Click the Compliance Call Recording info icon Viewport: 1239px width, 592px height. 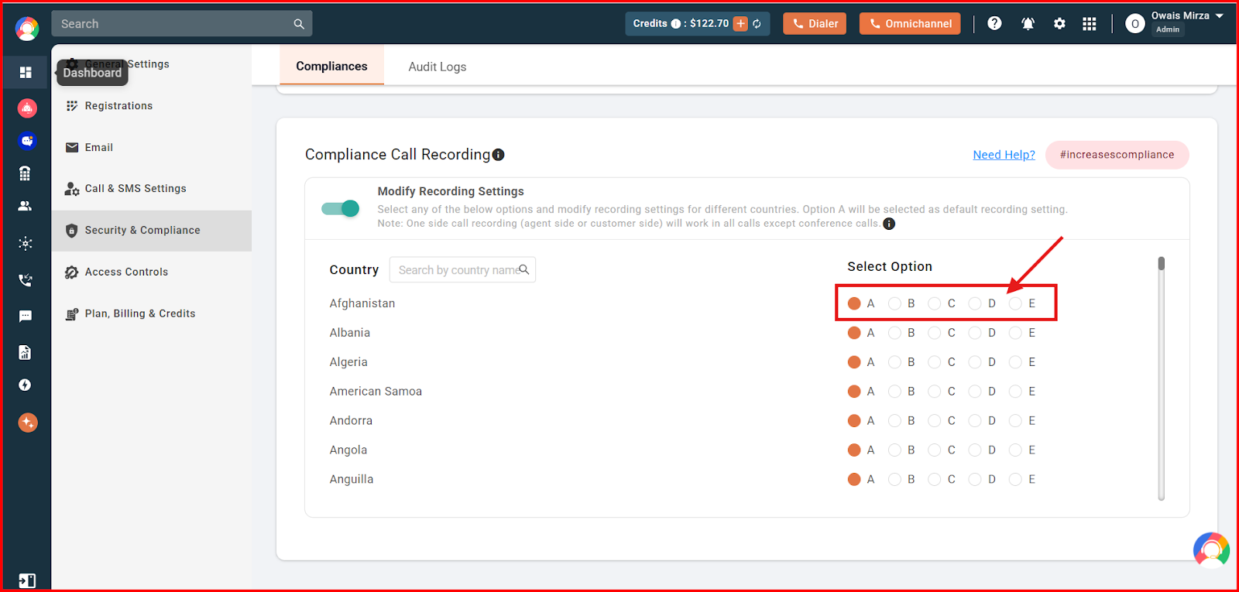(499, 155)
